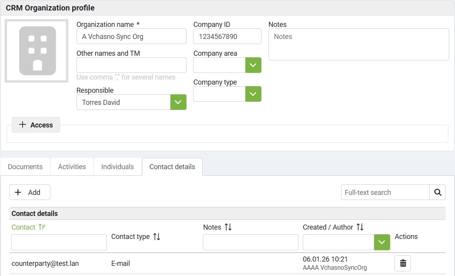Image resolution: width=455 pixels, height=276 pixels.
Task: Focus the Full-text search box
Action: point(385,192)
